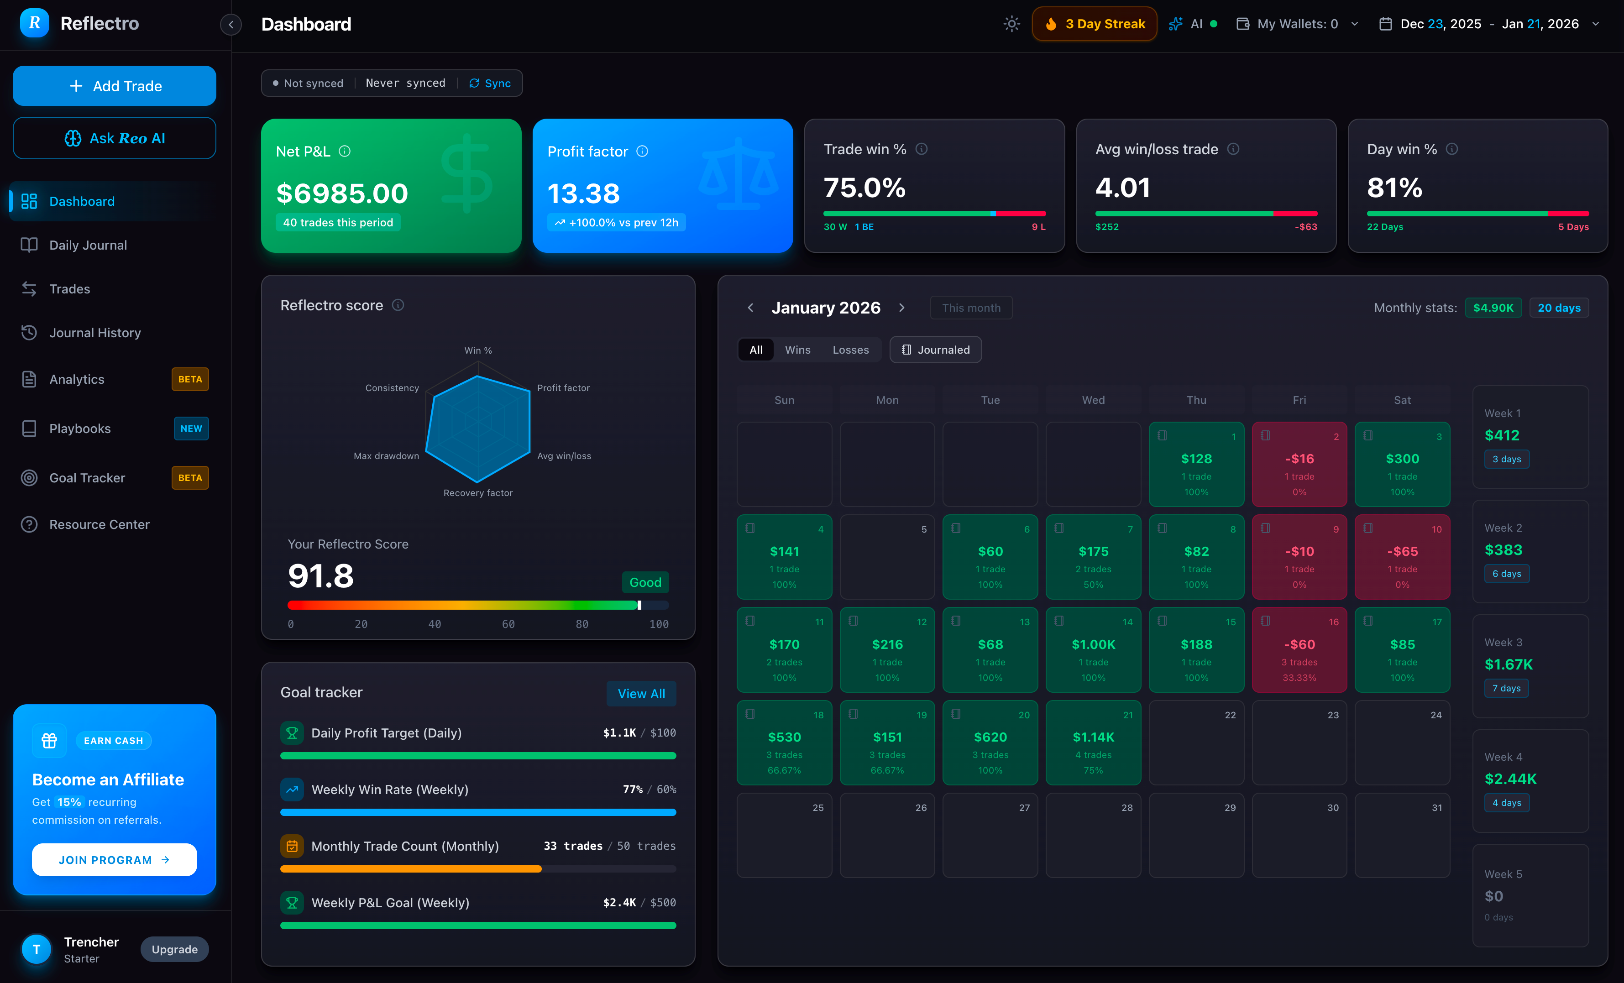Click the Avg win/loss trade info icon

[1233, 149]
